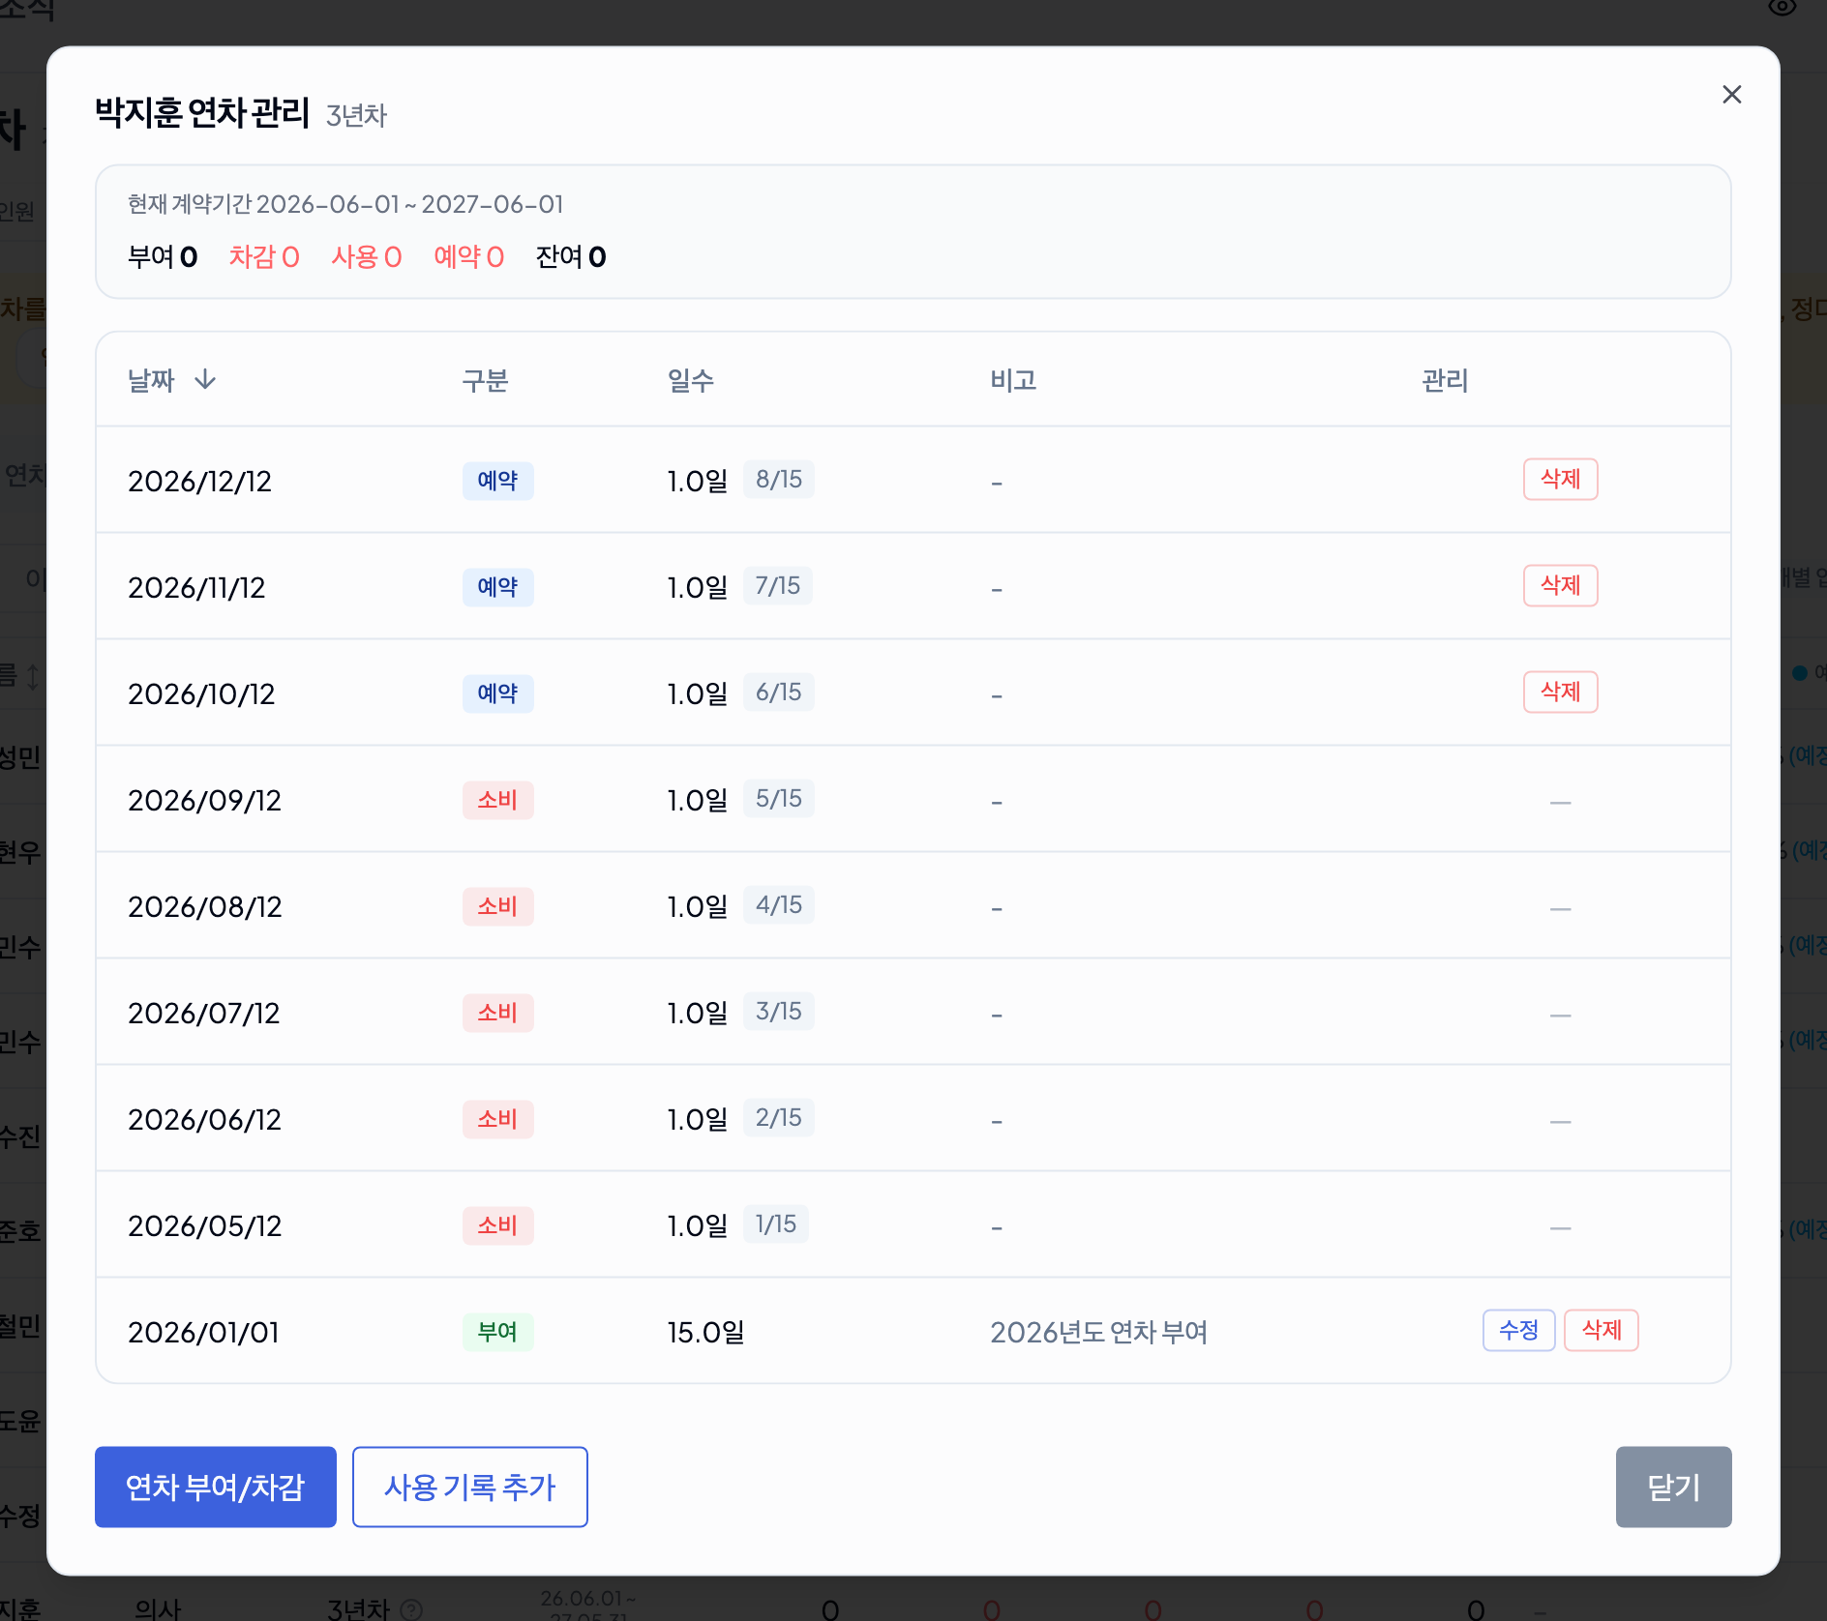Delete the 2026/01/01 연차 부여 entry
1827x1621 pixels.
1601,1331
